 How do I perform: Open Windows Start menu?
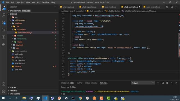[3, 98]
